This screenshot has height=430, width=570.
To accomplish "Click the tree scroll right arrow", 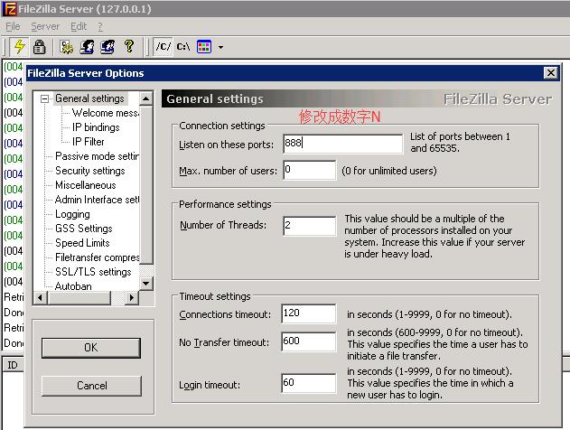I will (x=132, y=298).
